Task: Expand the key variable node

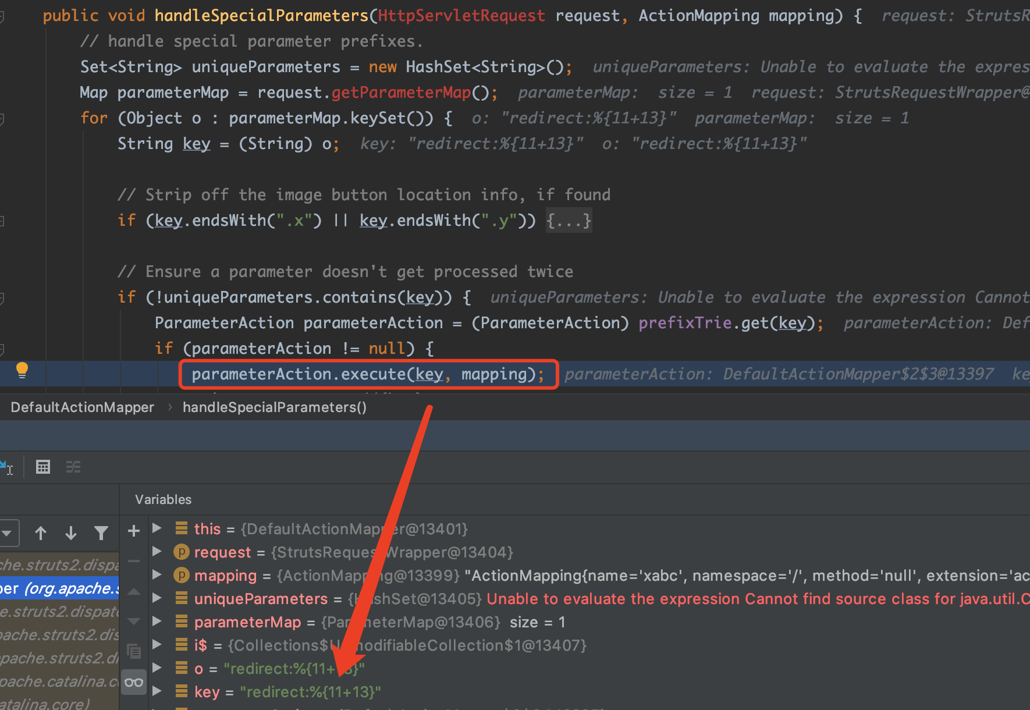Action: 157,691
